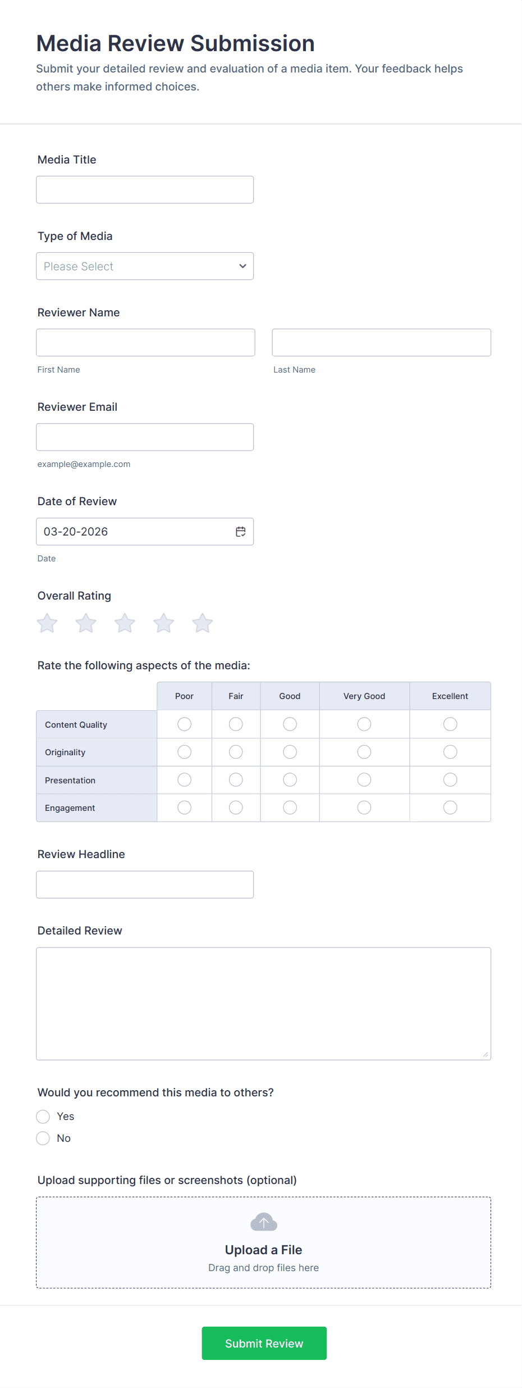Select the fifth star in Overall Rating
The height and width of the screenshot is (1388, 522).
click(203, 623)
